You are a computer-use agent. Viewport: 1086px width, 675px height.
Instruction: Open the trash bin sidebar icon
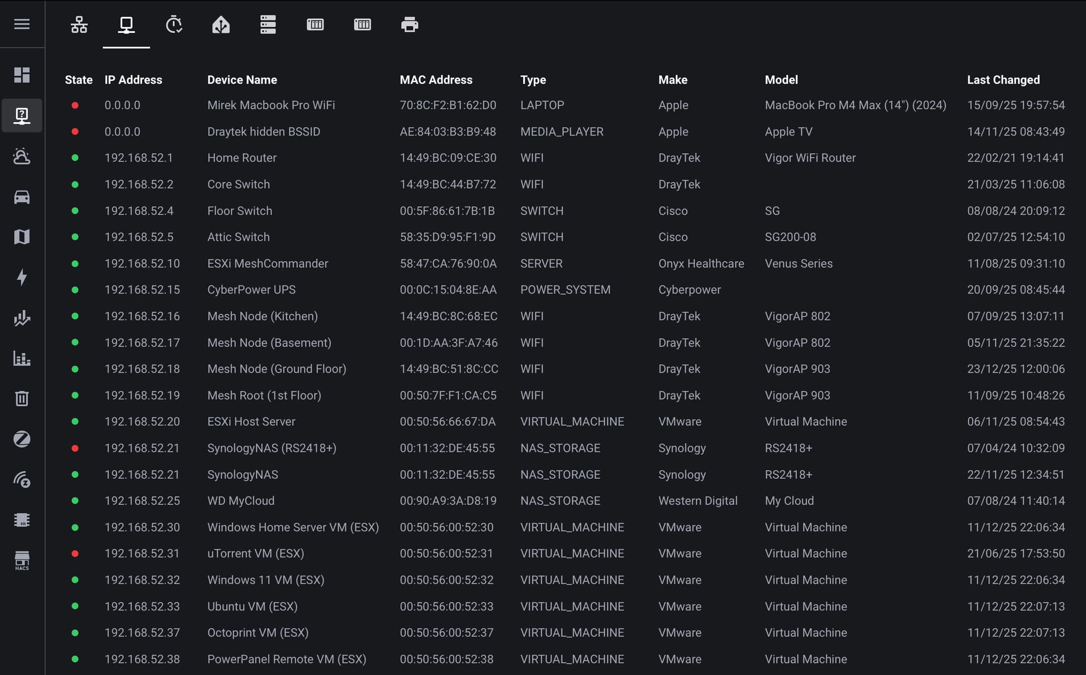coord(21,399)
